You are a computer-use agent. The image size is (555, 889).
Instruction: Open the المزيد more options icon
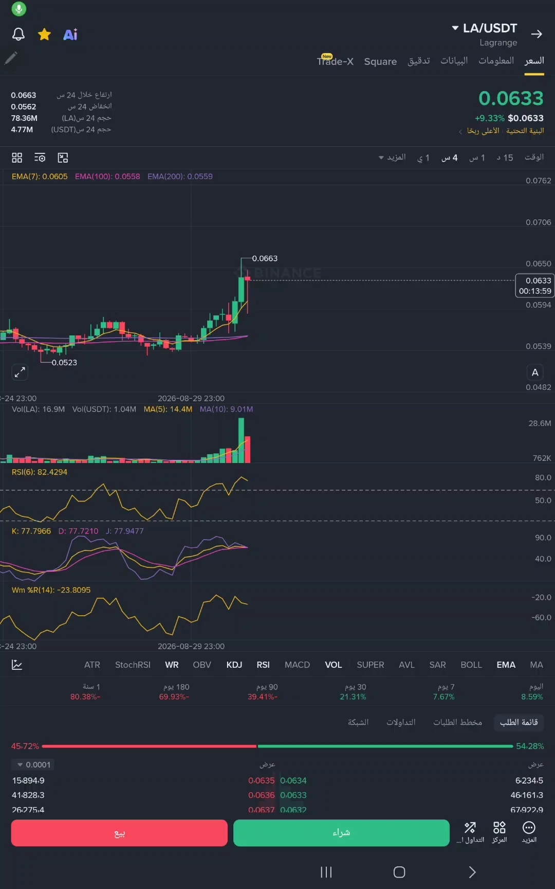[x=529, y=832]
